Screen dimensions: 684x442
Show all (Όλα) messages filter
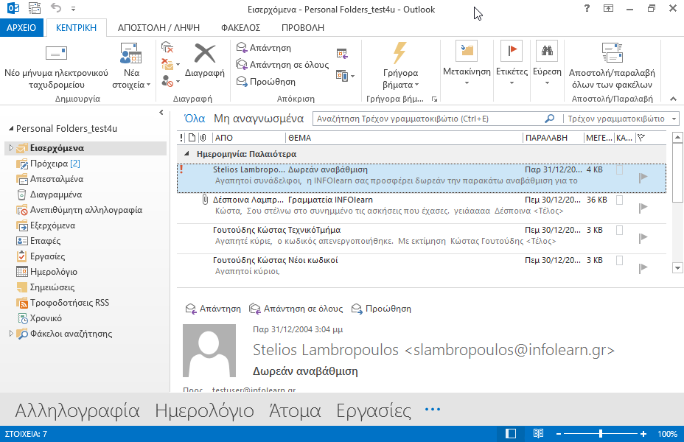(195, 119)
